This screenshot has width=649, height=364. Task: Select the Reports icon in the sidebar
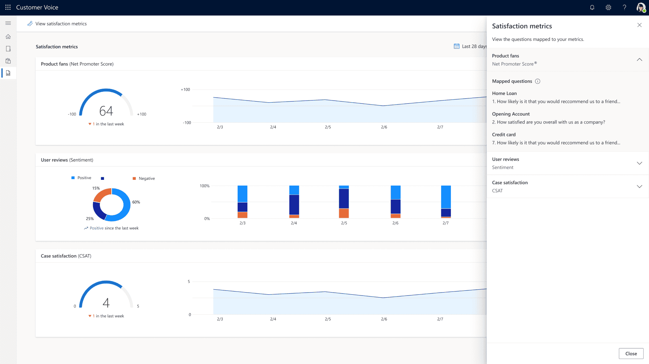pos(8,73)
